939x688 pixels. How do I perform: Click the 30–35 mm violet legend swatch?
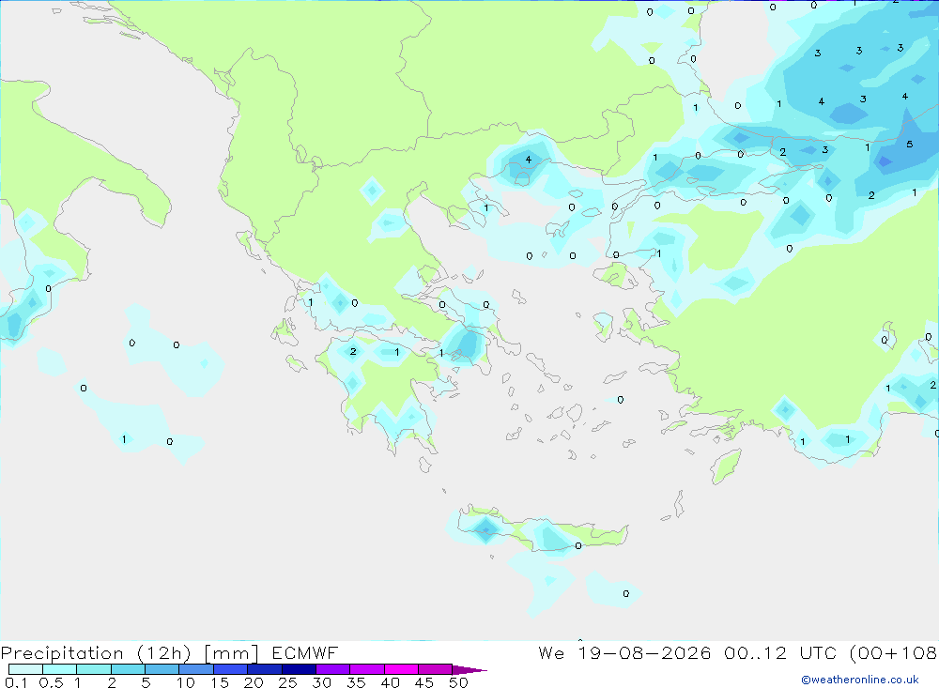tap(332, 669)
